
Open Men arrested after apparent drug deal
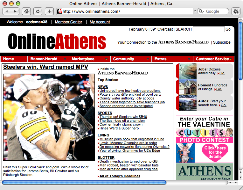coord(129,169)
